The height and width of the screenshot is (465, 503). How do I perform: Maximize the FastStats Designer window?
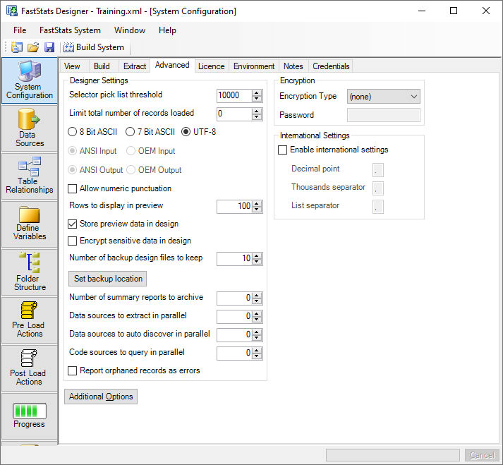click(454, 11)
